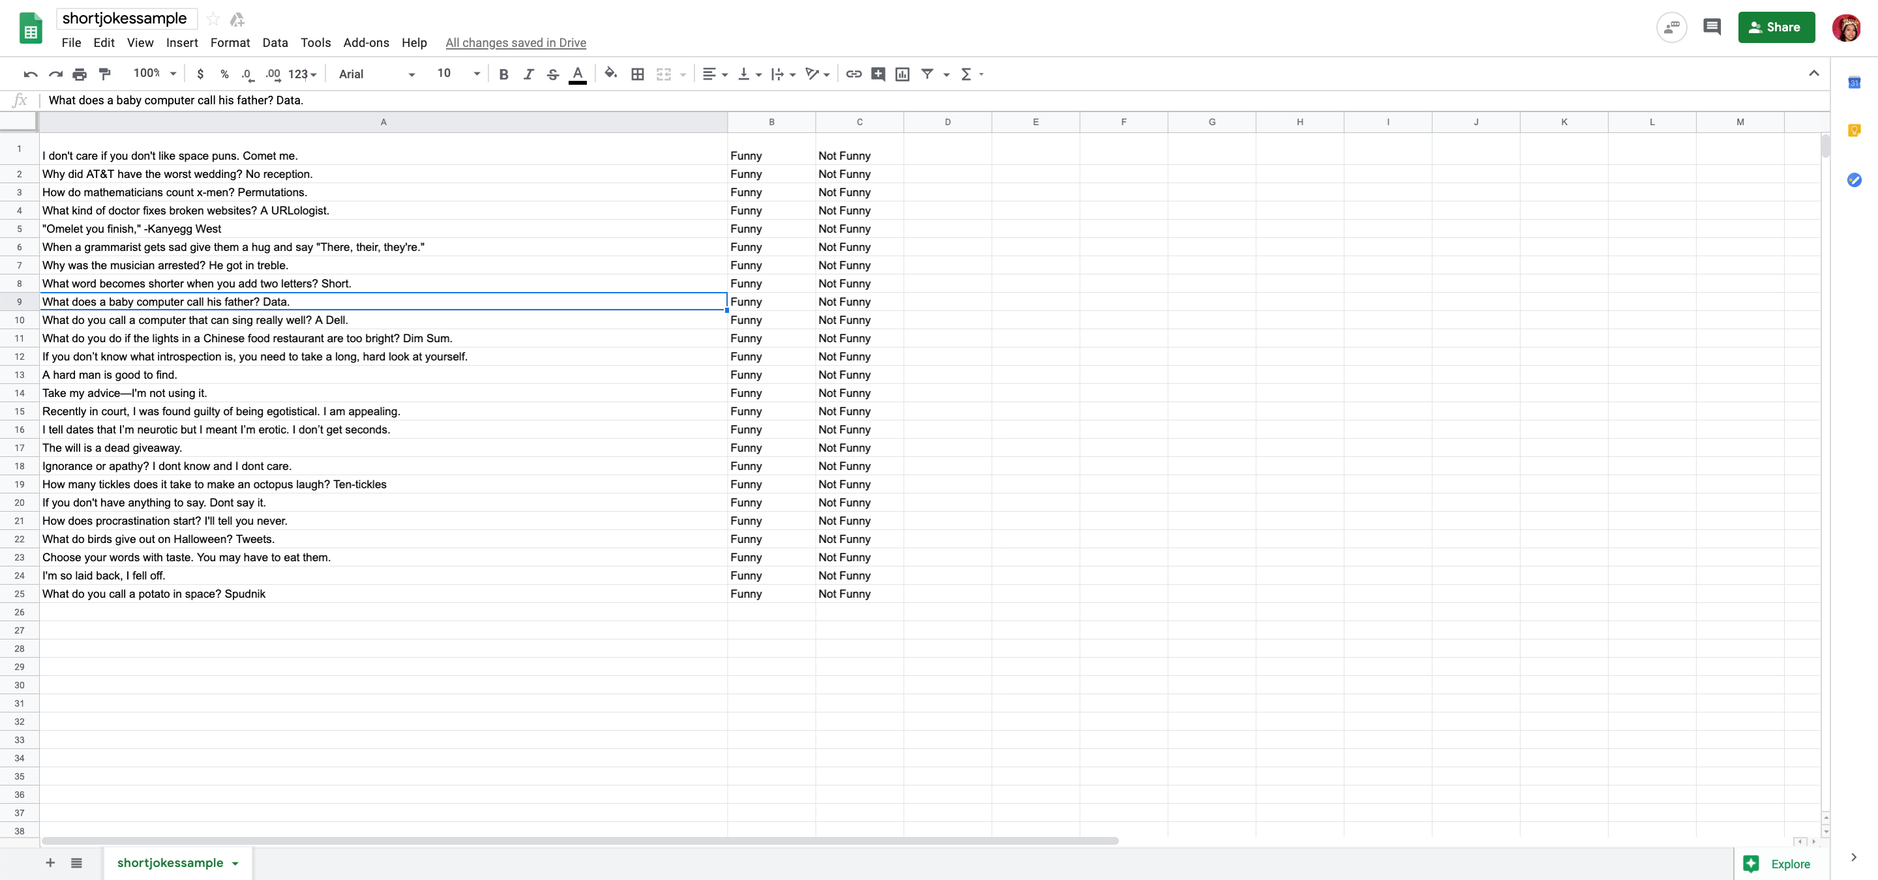Click the green Share button
Screen dimensions: 1878x880
pyautogui.click(x=1776, y=27)
